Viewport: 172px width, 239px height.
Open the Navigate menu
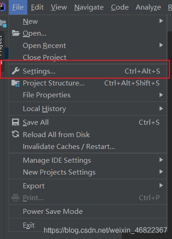point(89,7)
